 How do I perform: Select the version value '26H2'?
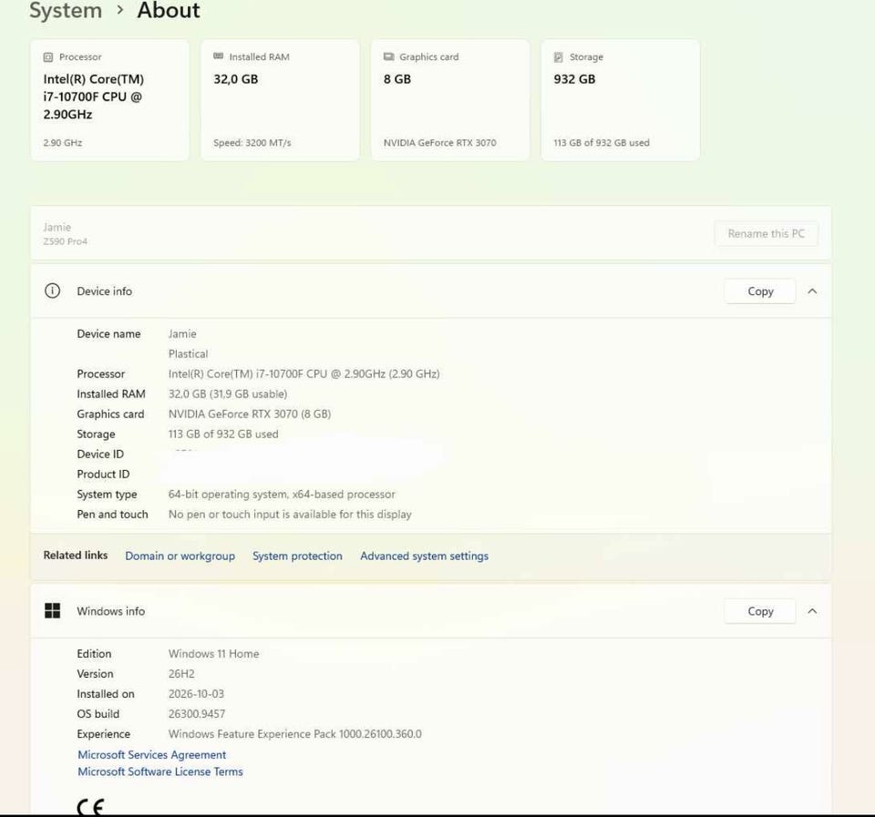[181, 674]
